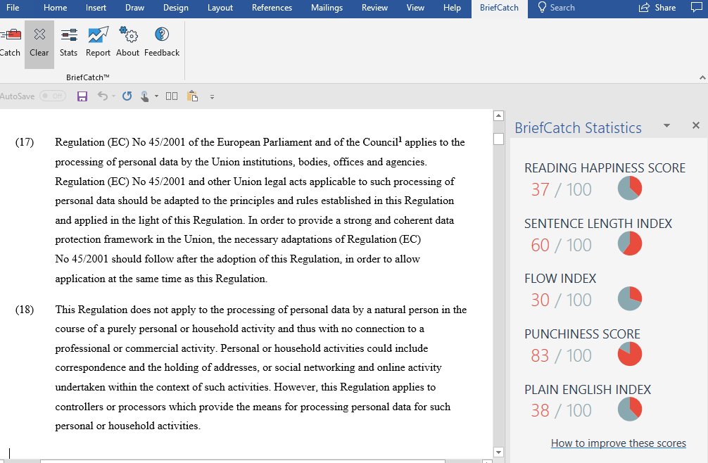Open the Design tab
The height and width of the screenshot is (463, 708).
(176, 8)
